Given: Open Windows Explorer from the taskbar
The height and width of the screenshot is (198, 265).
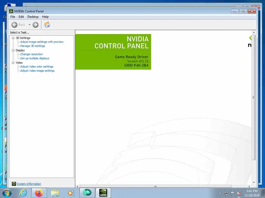Looking at the screenshot, I should [55, 193].
